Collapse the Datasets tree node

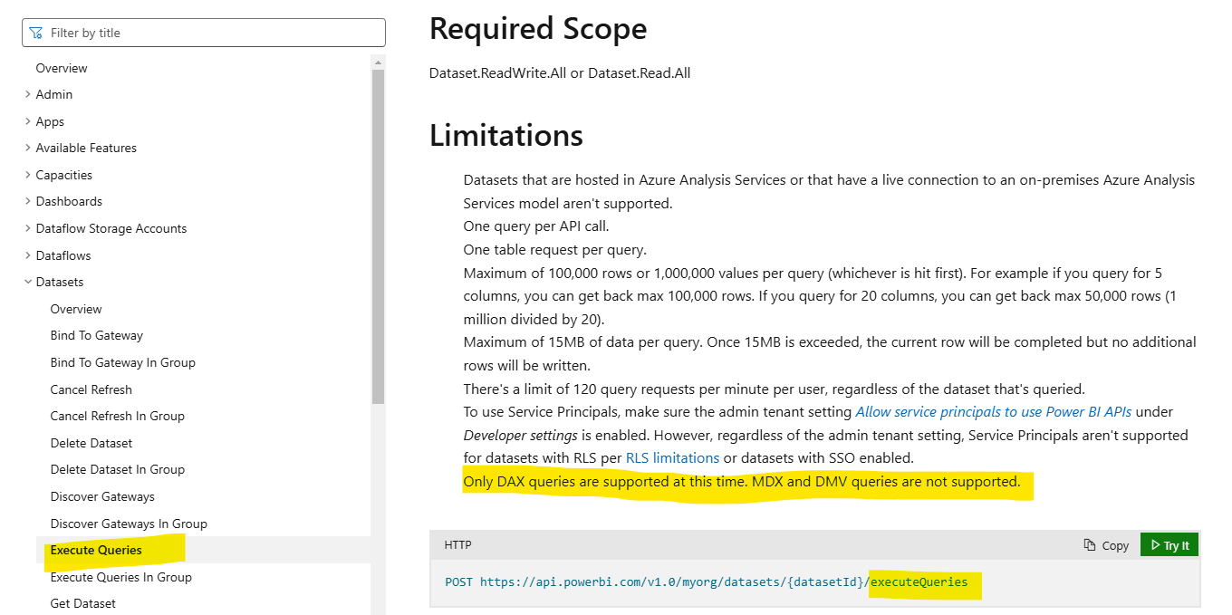[28, 282]
